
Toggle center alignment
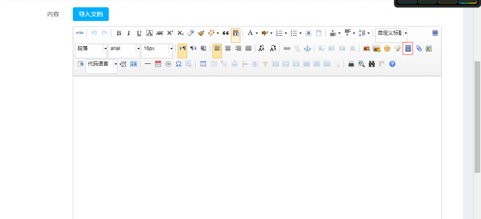coord(228,48)
